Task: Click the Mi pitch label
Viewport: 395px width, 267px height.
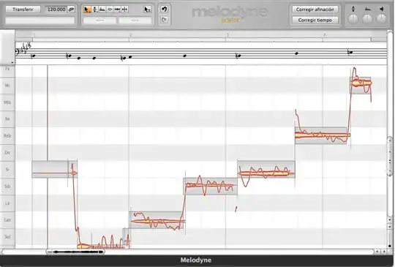Action: pos(7,86)
